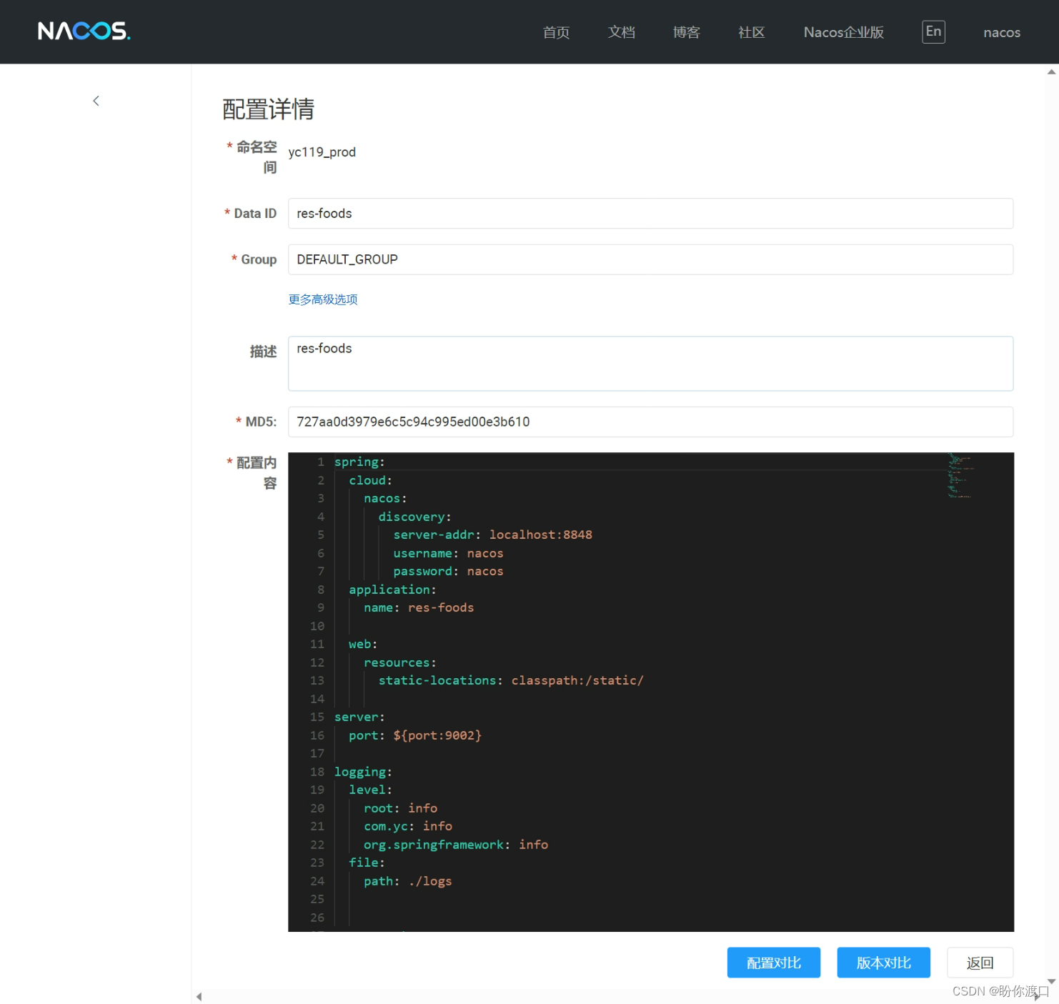Screen dimensions: 1059x1004
Task: Click the nacos user account item
Action: pos(1001,32)
